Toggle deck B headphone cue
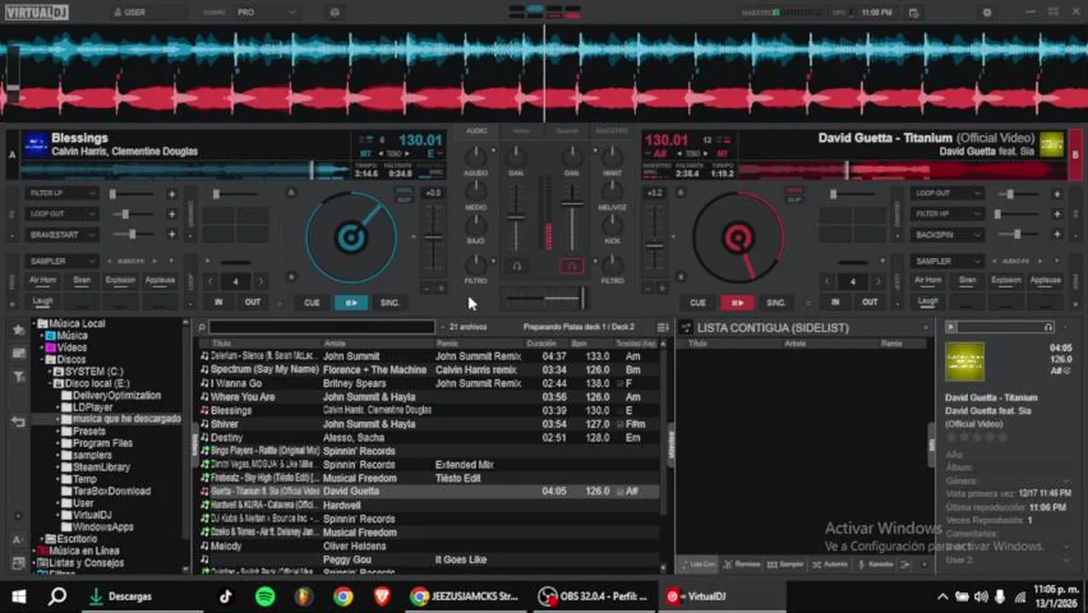This screenshot has height=613, width=1088. (572, 266)
